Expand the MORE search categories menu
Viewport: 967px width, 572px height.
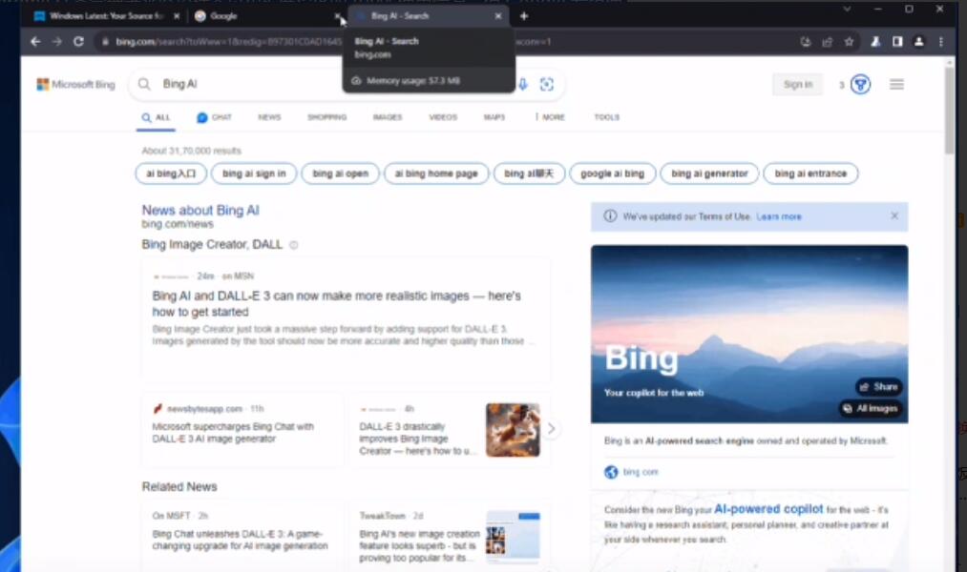550,117
